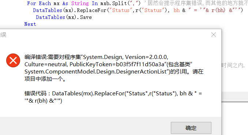Screen dimensions: 248x135
Task: Click the 时间之内 text behind the dialog
Action: (x=233, y=65)
